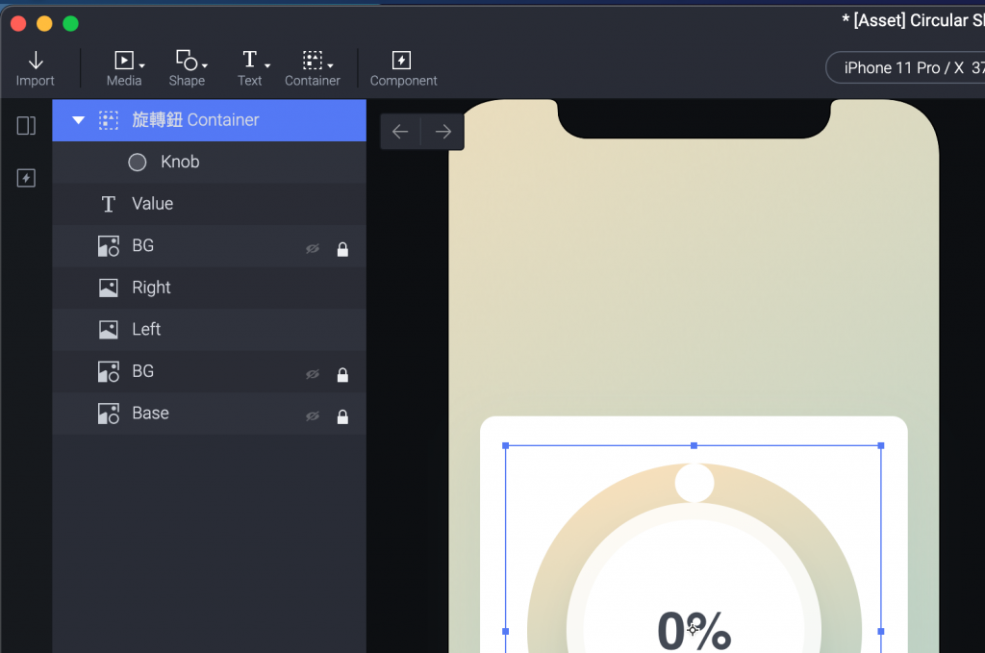The image size is (985, 653).
Task: Click the Media tool icon
Action: 123,61
